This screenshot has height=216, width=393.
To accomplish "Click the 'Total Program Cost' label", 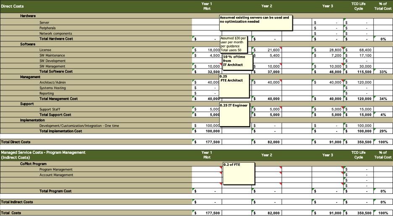I will coord(55,191).
